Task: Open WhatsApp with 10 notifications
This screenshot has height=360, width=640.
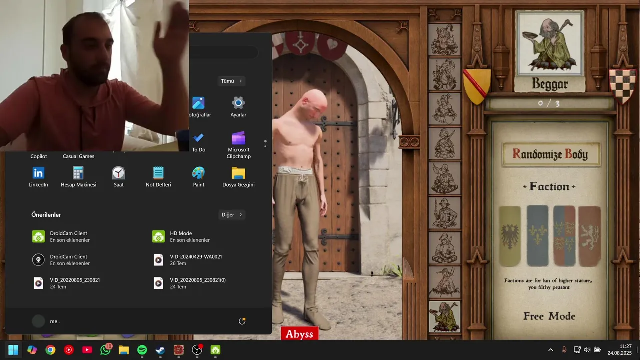Action: click(x=106, y=350)
